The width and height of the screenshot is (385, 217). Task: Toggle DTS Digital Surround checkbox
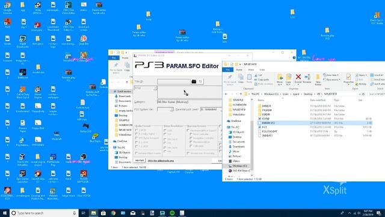click(137, 138)
